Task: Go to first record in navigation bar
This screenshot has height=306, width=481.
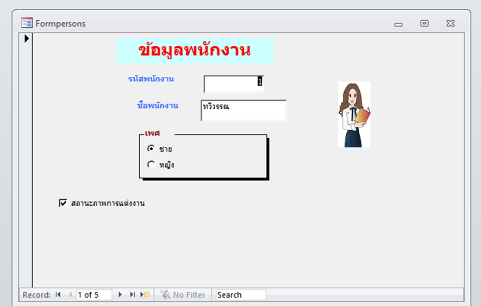Action: tap(58, 294)
